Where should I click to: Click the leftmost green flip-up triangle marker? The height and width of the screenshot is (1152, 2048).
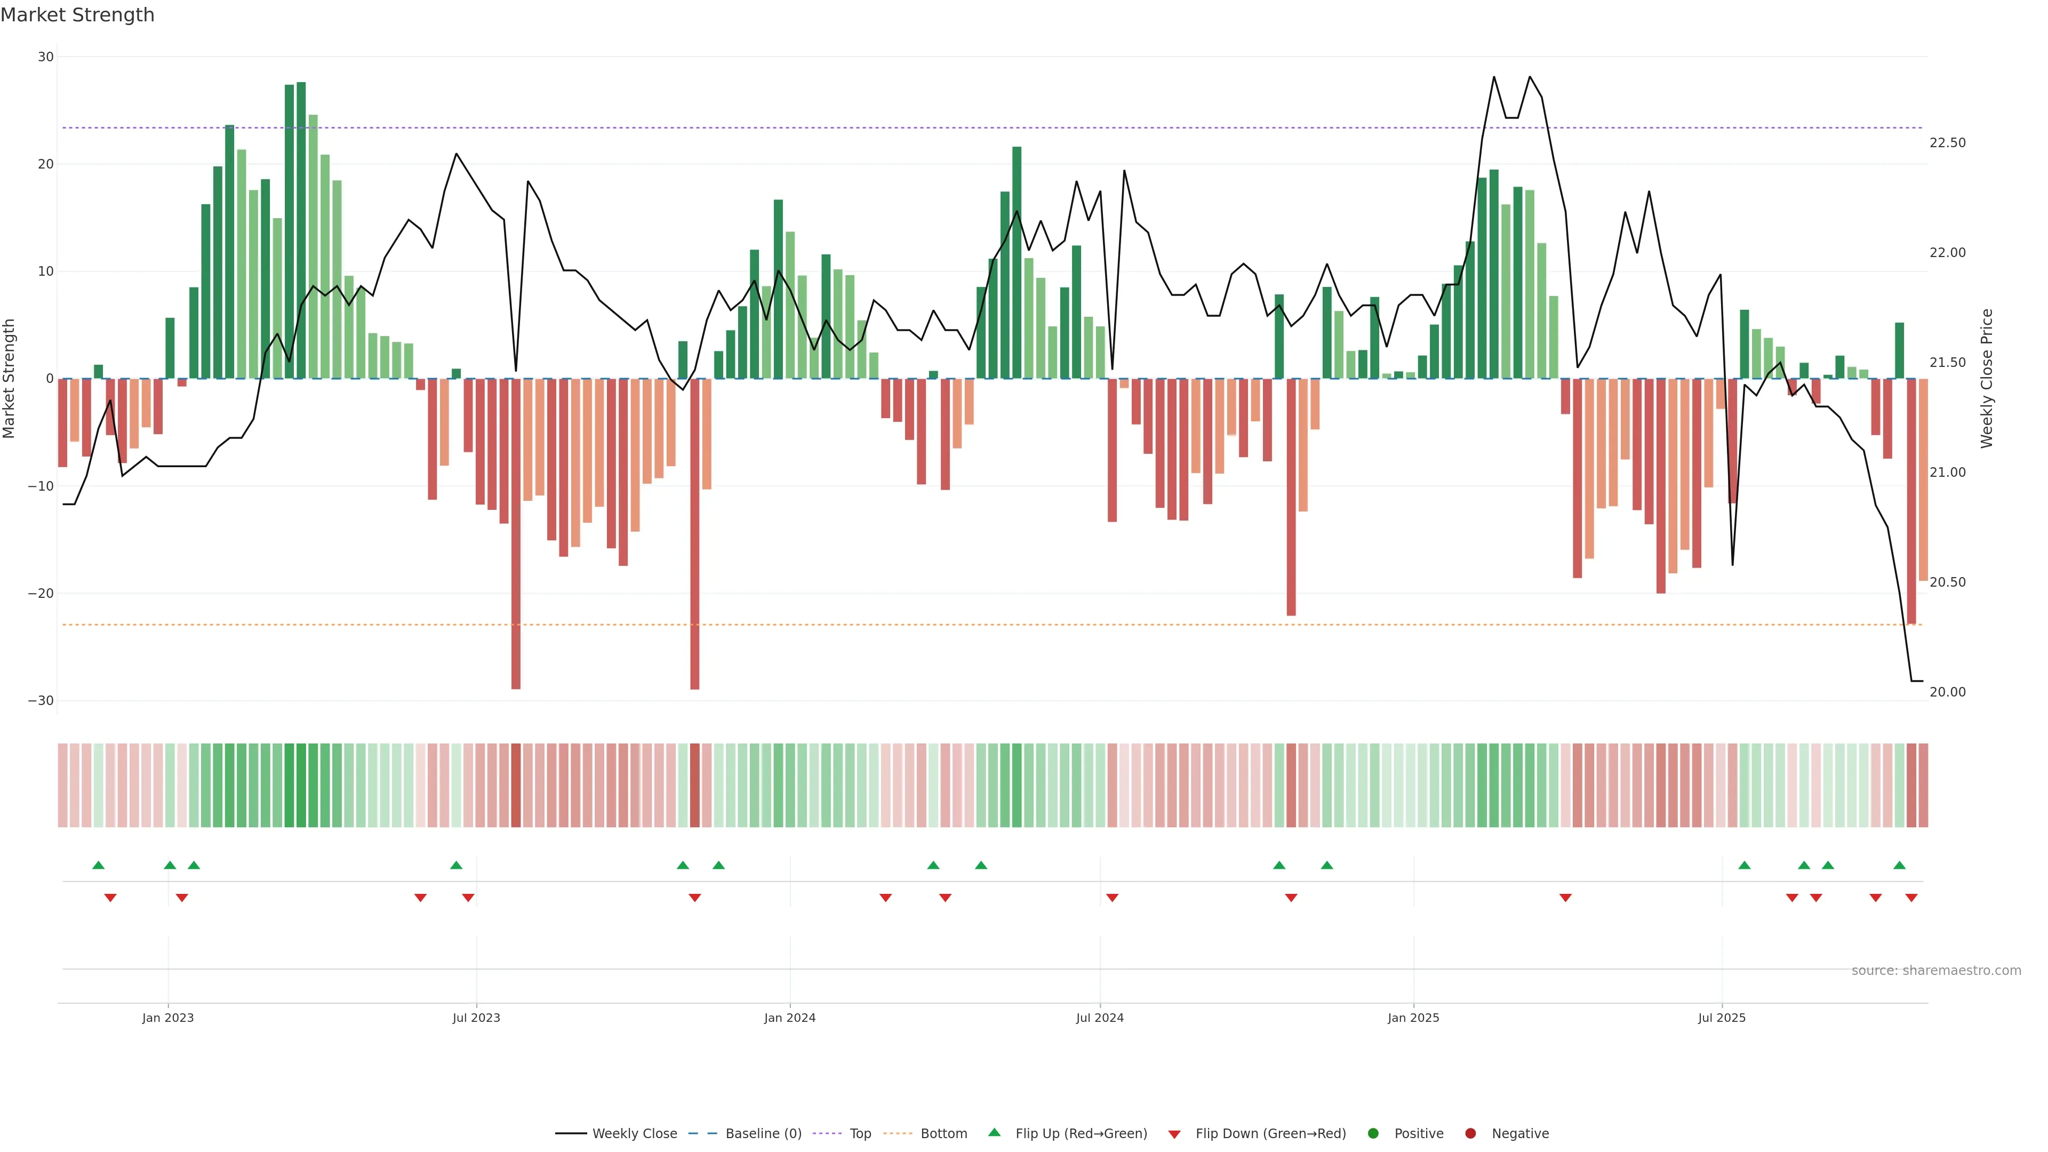[99, 865]
